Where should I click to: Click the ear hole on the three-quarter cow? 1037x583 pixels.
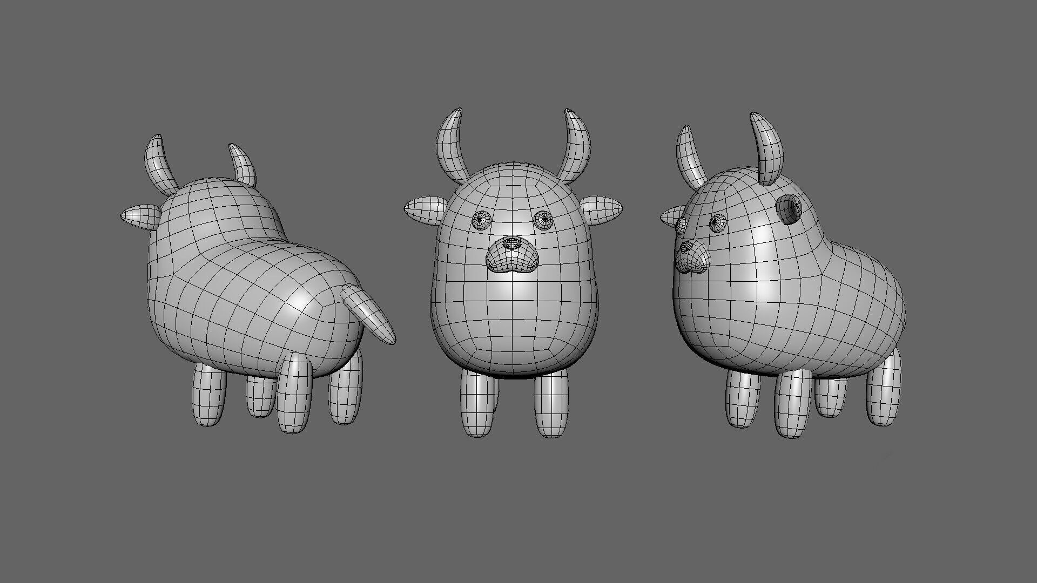coord(789,209)
